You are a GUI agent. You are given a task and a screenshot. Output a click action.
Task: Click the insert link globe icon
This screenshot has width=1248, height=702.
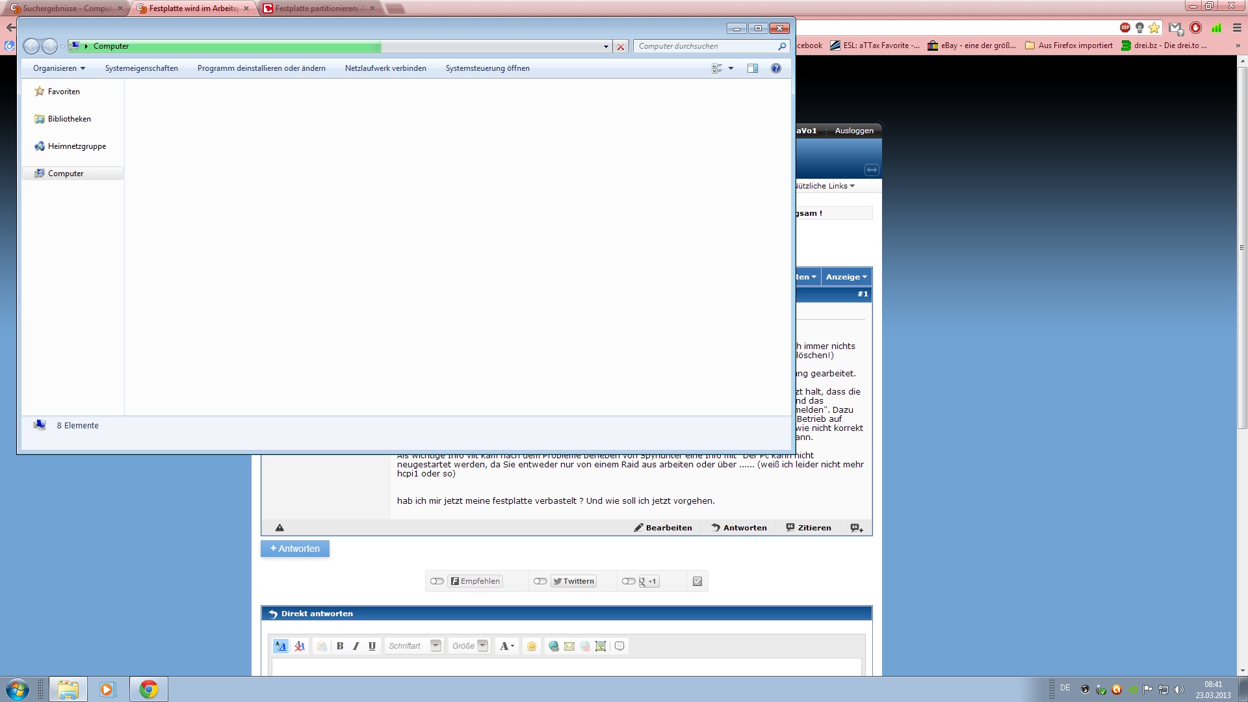[553, 646]
